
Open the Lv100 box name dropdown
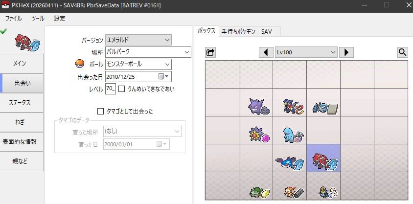[x=306, y=52]
